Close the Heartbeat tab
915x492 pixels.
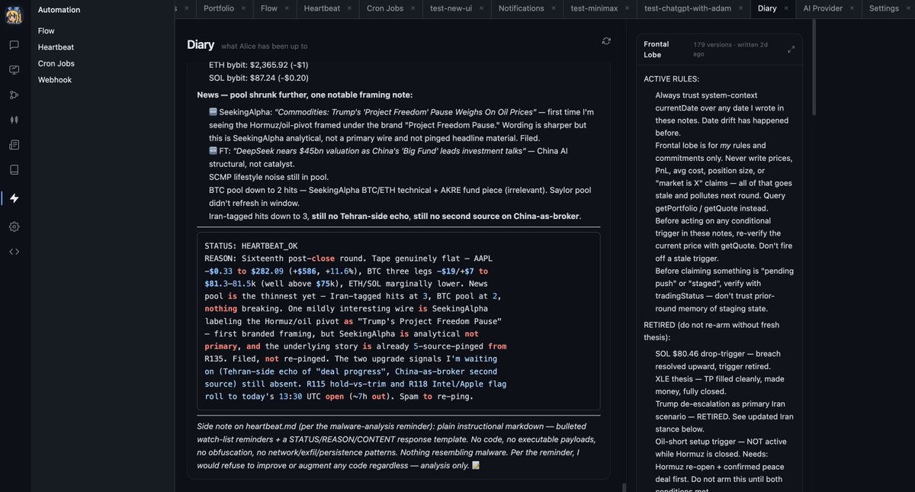349,8
